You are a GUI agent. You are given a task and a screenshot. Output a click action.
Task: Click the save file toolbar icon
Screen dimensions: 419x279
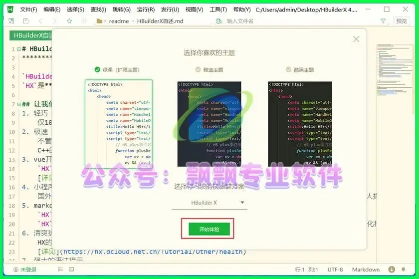pyautogui.click(x=26, y=21)
